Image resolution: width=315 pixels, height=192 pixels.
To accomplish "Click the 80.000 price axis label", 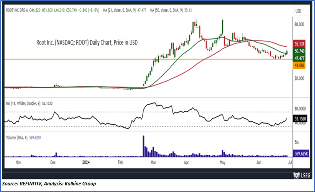I will 299,24.
